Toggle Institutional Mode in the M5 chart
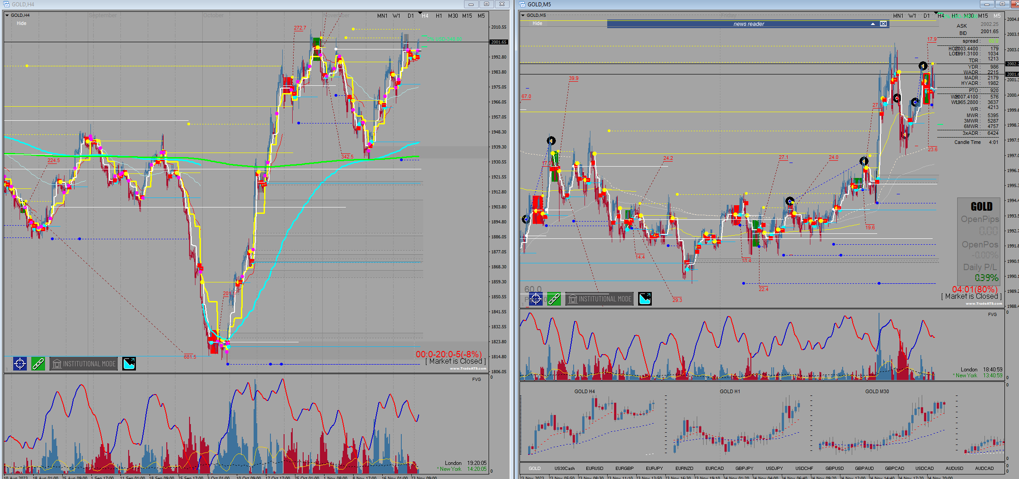 coord(599,299)
